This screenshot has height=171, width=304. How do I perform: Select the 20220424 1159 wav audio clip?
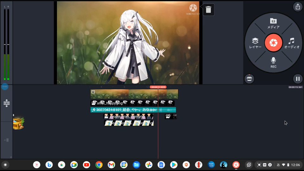(x=133, y=110)
